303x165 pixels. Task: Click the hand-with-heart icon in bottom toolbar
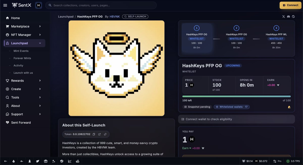(78, 161)
